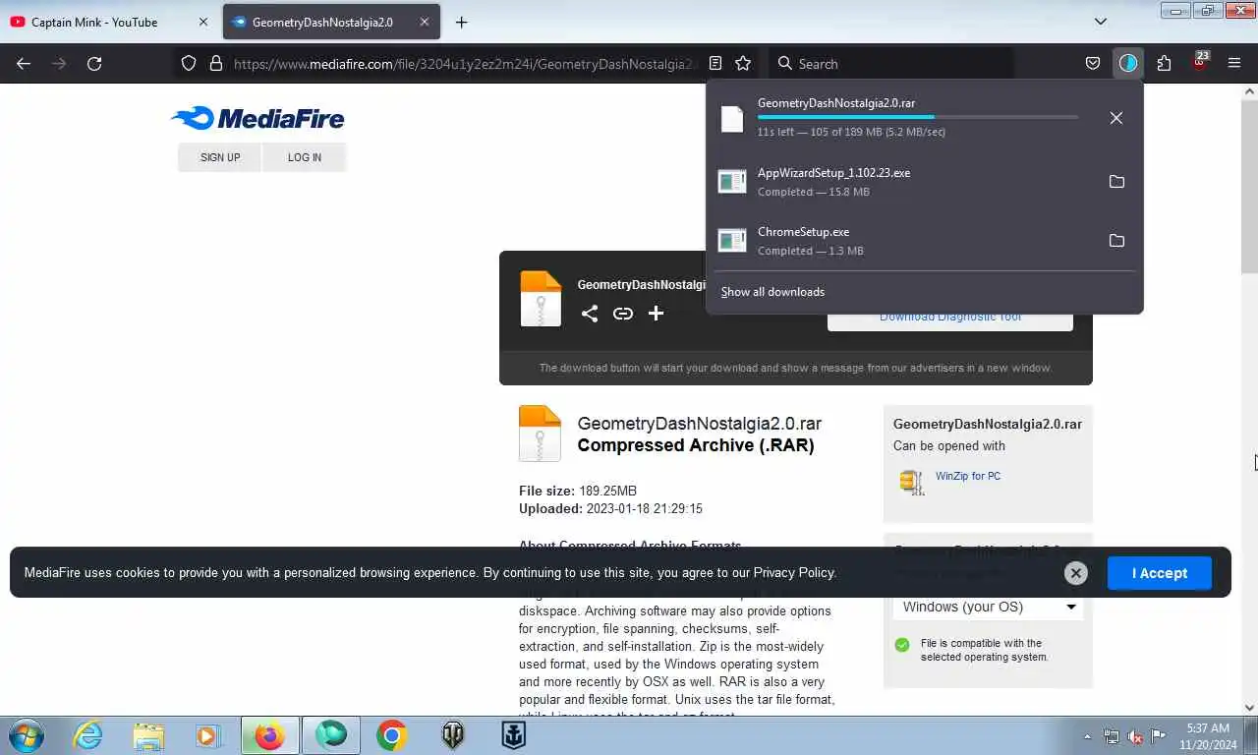This screenshot has height=755, width=1258.
Task: Launch Internet Explorer from the taskbar
Action: pyautogui.click(x=88, y=735)
